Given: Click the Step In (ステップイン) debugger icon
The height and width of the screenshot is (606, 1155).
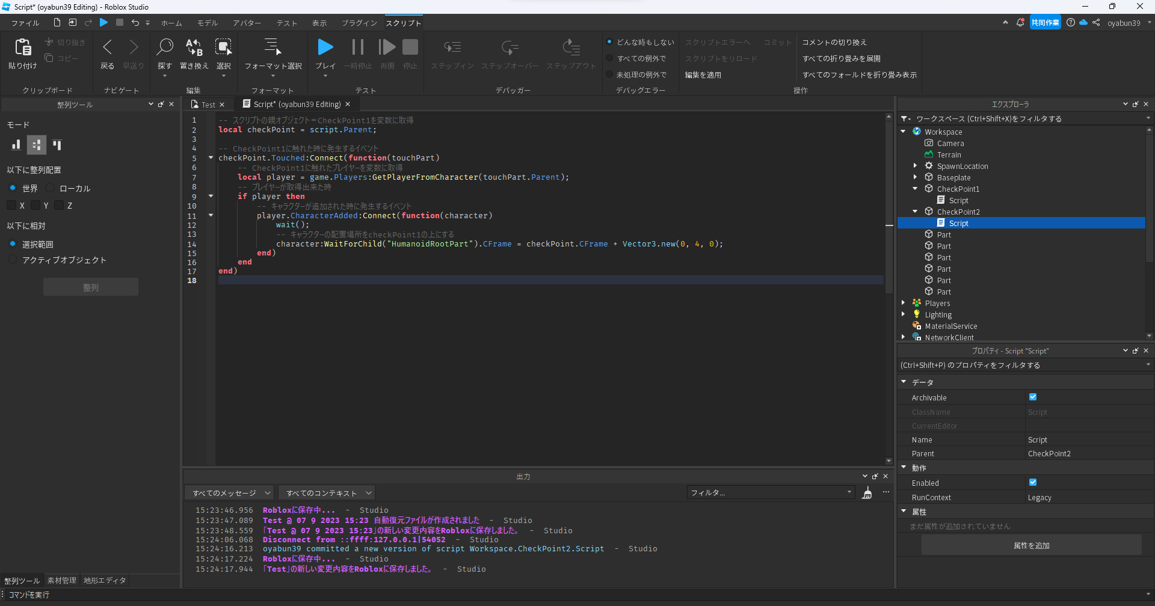Looking at the screenshot, I should point(452,47).
